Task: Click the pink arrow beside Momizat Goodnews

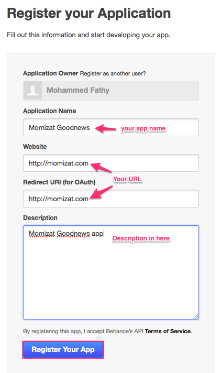Action: [105, 128]
